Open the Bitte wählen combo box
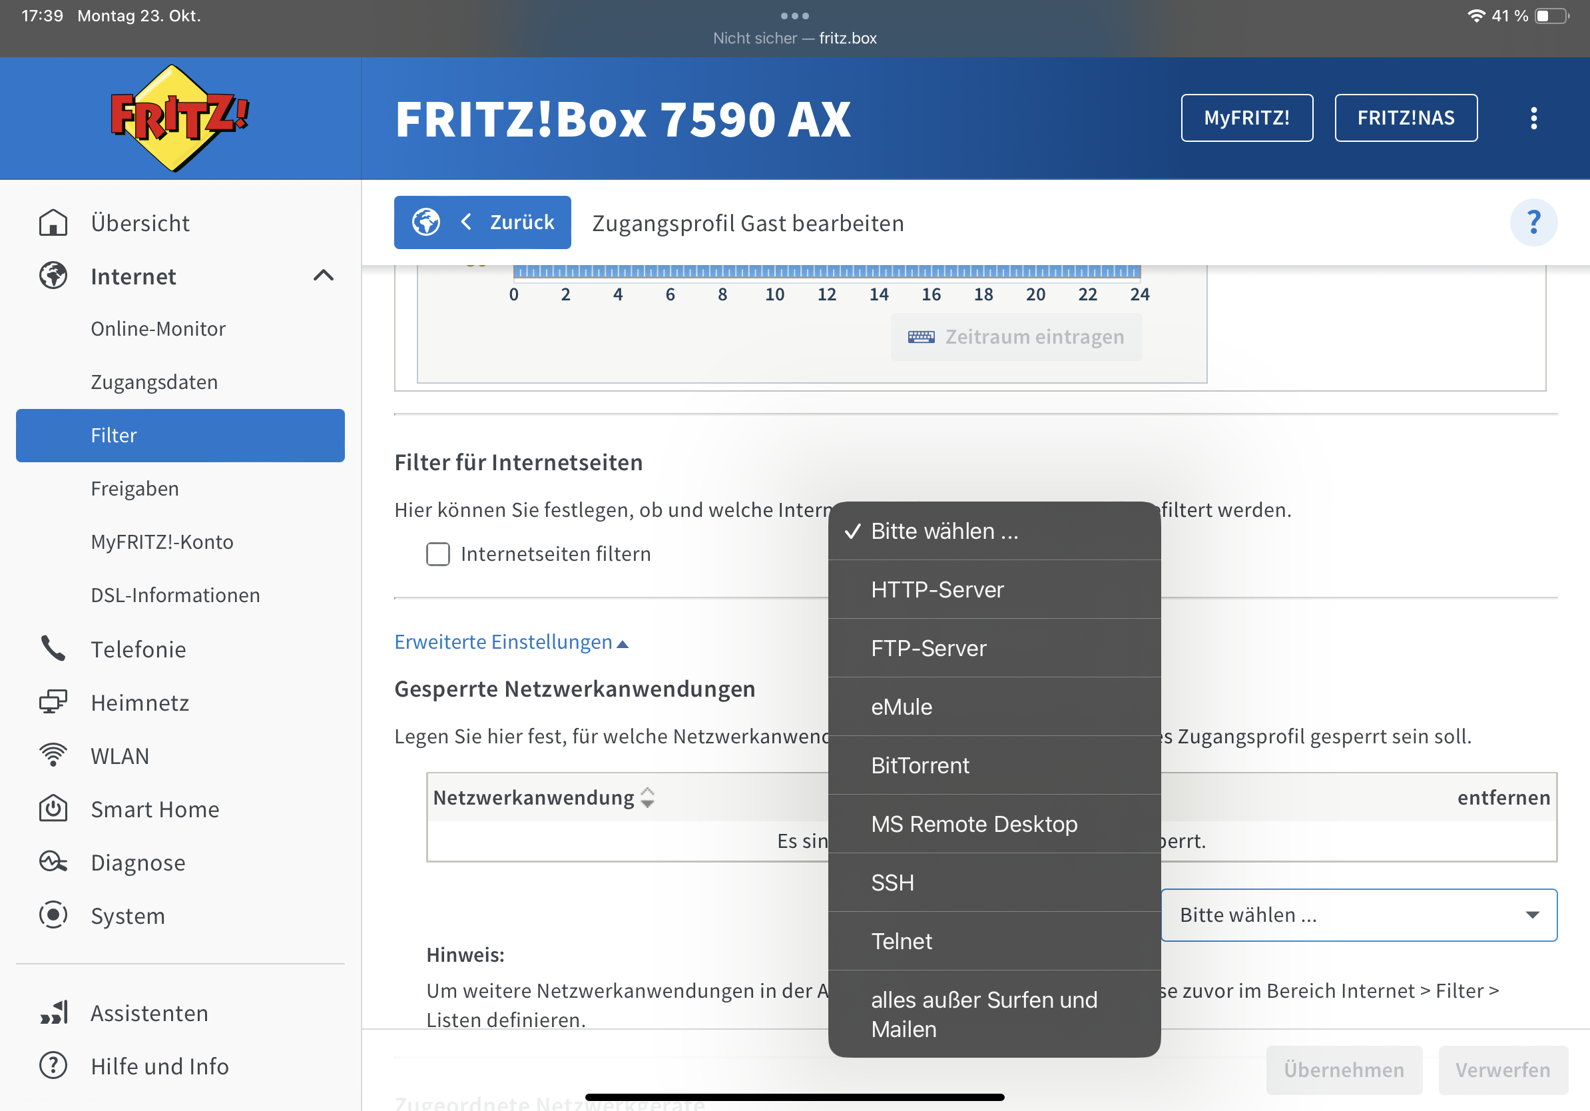Image resolution: width=1590 pixels, height=1111 pixels. pos(1358,915)
